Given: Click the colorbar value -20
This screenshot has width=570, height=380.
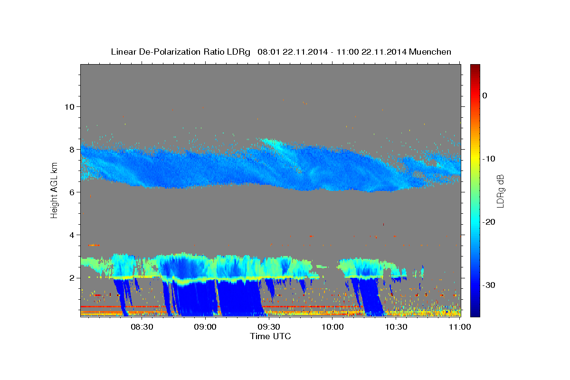Looking at the screenshot, I should point(489,222).
